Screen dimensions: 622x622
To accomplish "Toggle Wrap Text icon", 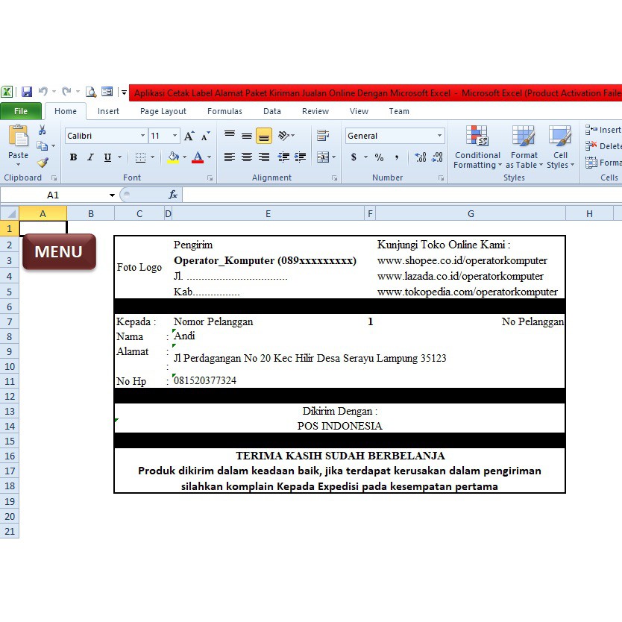I will point(323,136).
